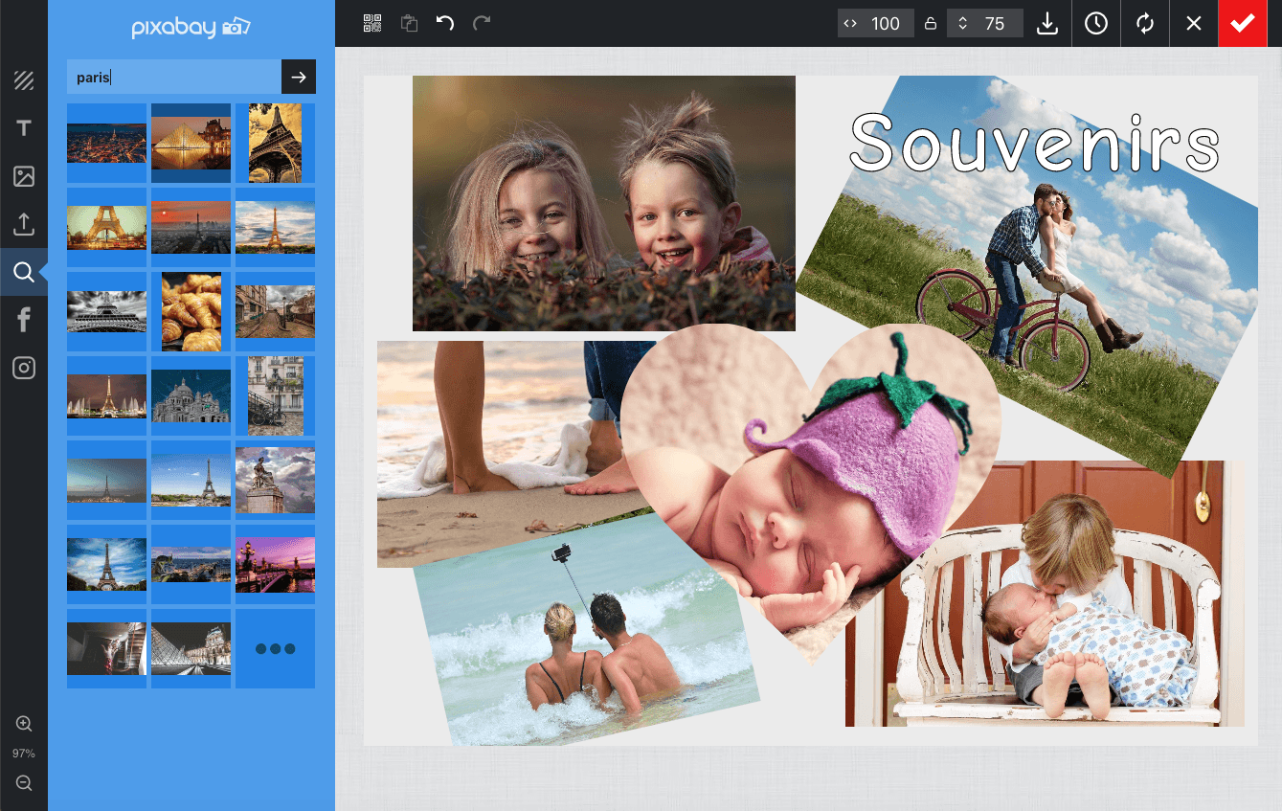Click the QR code icon
The height and width of the screenshot is (811, 1282).
[x=372, y=24]
